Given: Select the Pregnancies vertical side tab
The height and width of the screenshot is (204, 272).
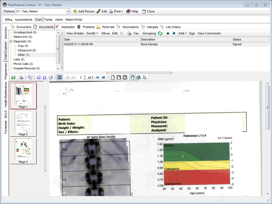Looking at the screenshot, I should click(6, 71).
